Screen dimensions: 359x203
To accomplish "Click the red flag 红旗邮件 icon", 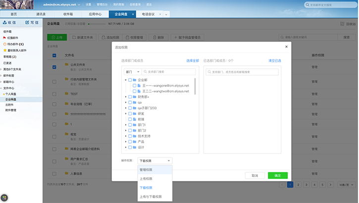I will point(4,37).
